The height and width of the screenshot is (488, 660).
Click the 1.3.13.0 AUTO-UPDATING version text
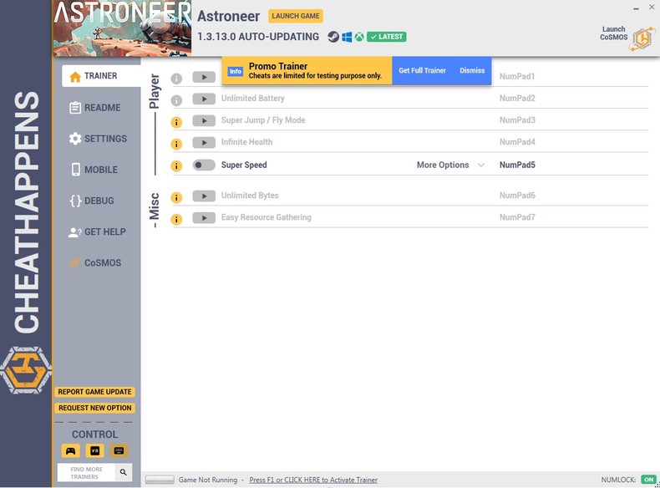coord(258,37)
